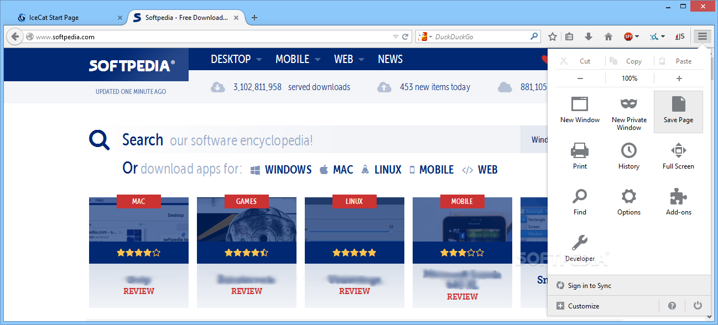Viewport: 718px width, 325px height.
Task: Open the hamburger menu button
Action: pyautogui.click(x=702, y=36)
